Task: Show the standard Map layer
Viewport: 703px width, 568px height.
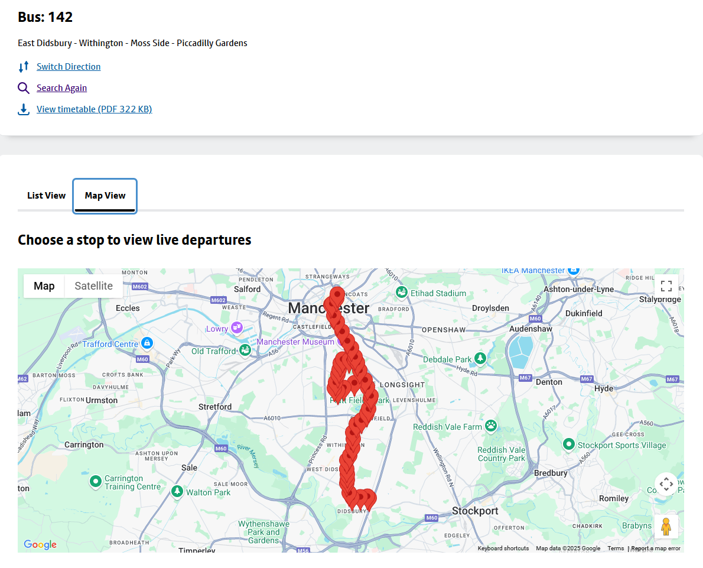Action: [x=44, y=286]
